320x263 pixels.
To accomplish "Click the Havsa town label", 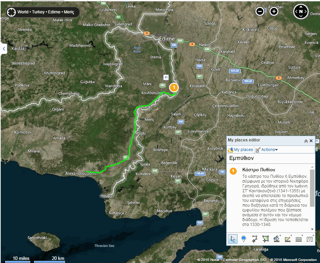I will tap(200, 60).
